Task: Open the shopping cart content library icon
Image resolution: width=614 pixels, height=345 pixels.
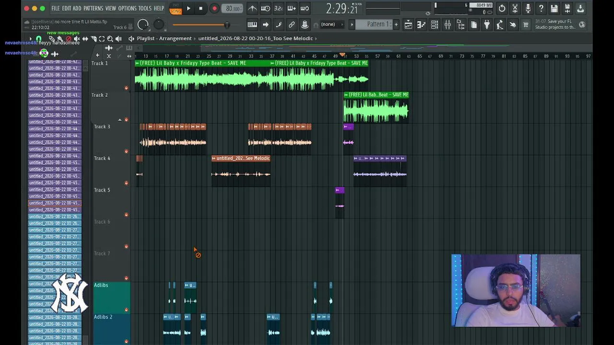Action: [x=526, y=24]
